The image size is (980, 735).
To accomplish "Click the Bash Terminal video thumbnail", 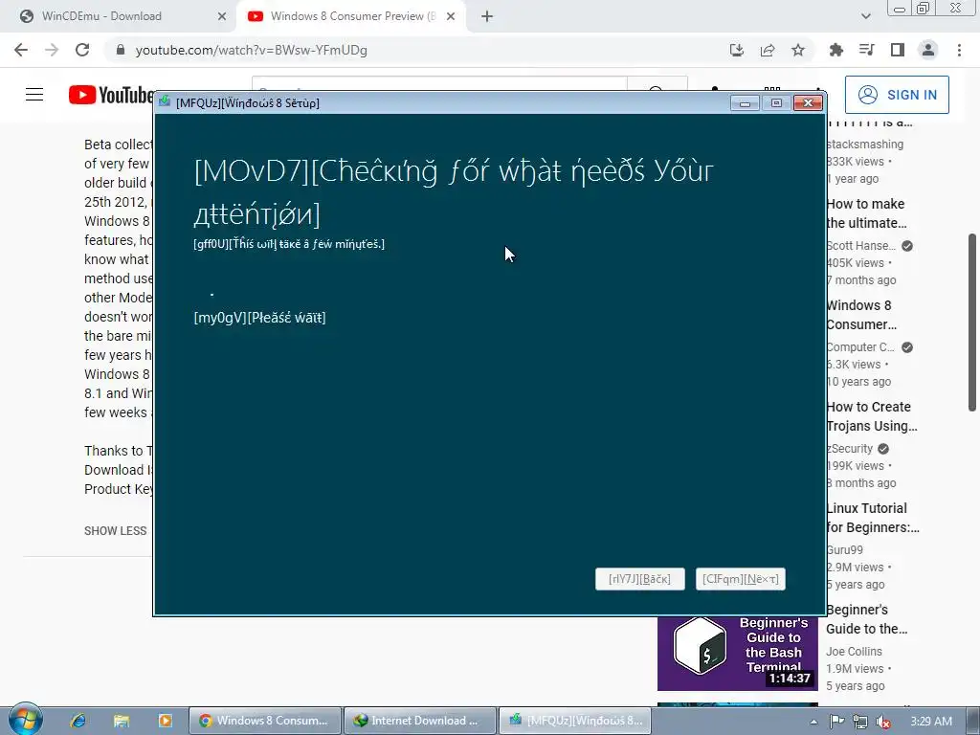I will click(738, 653).
